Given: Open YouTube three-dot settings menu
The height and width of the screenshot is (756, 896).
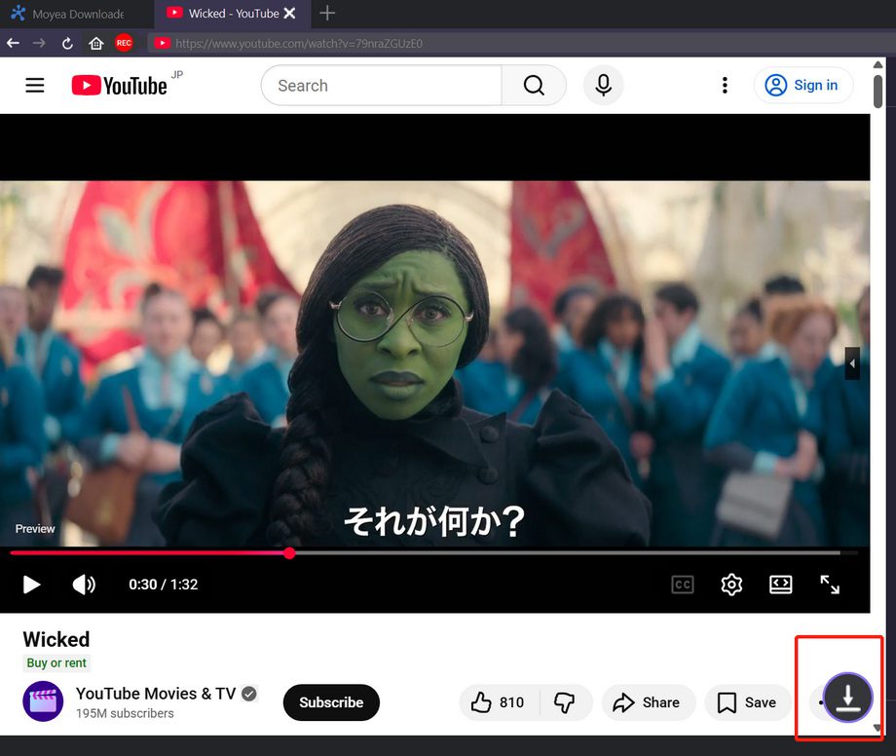Looking at the screenshot, I should [724, 86].
